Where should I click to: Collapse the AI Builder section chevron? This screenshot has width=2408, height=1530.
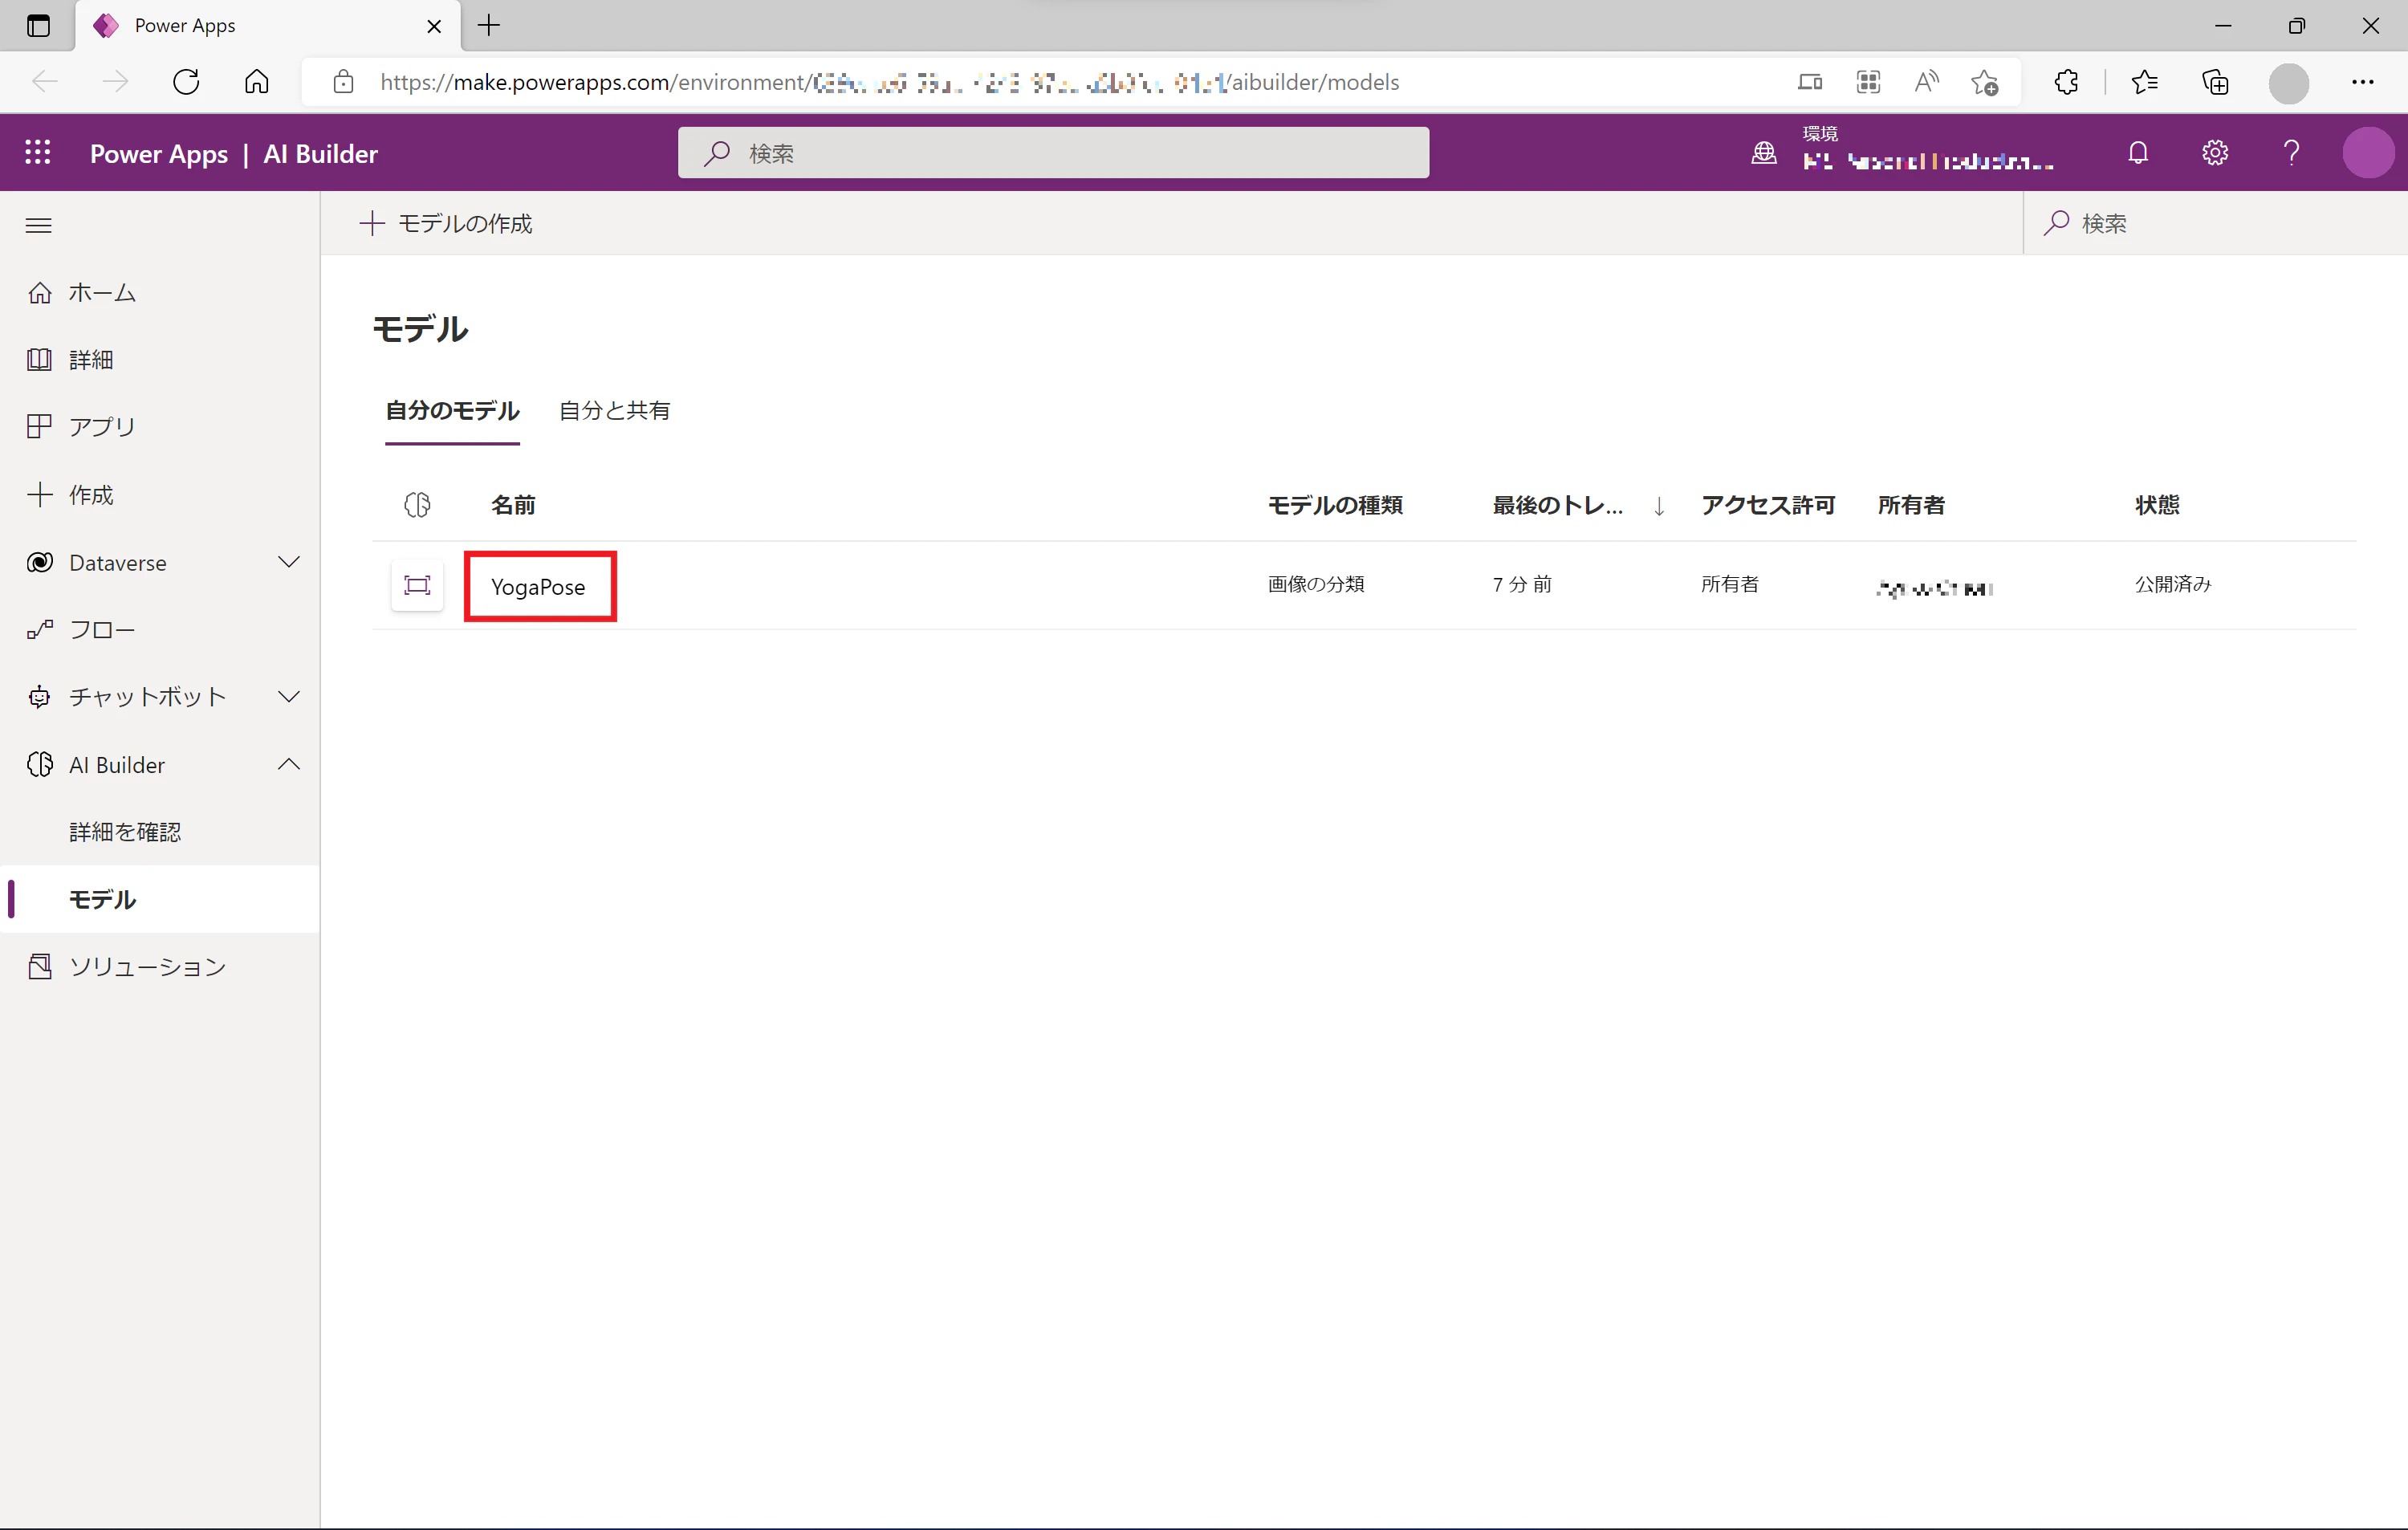(289, 764)
